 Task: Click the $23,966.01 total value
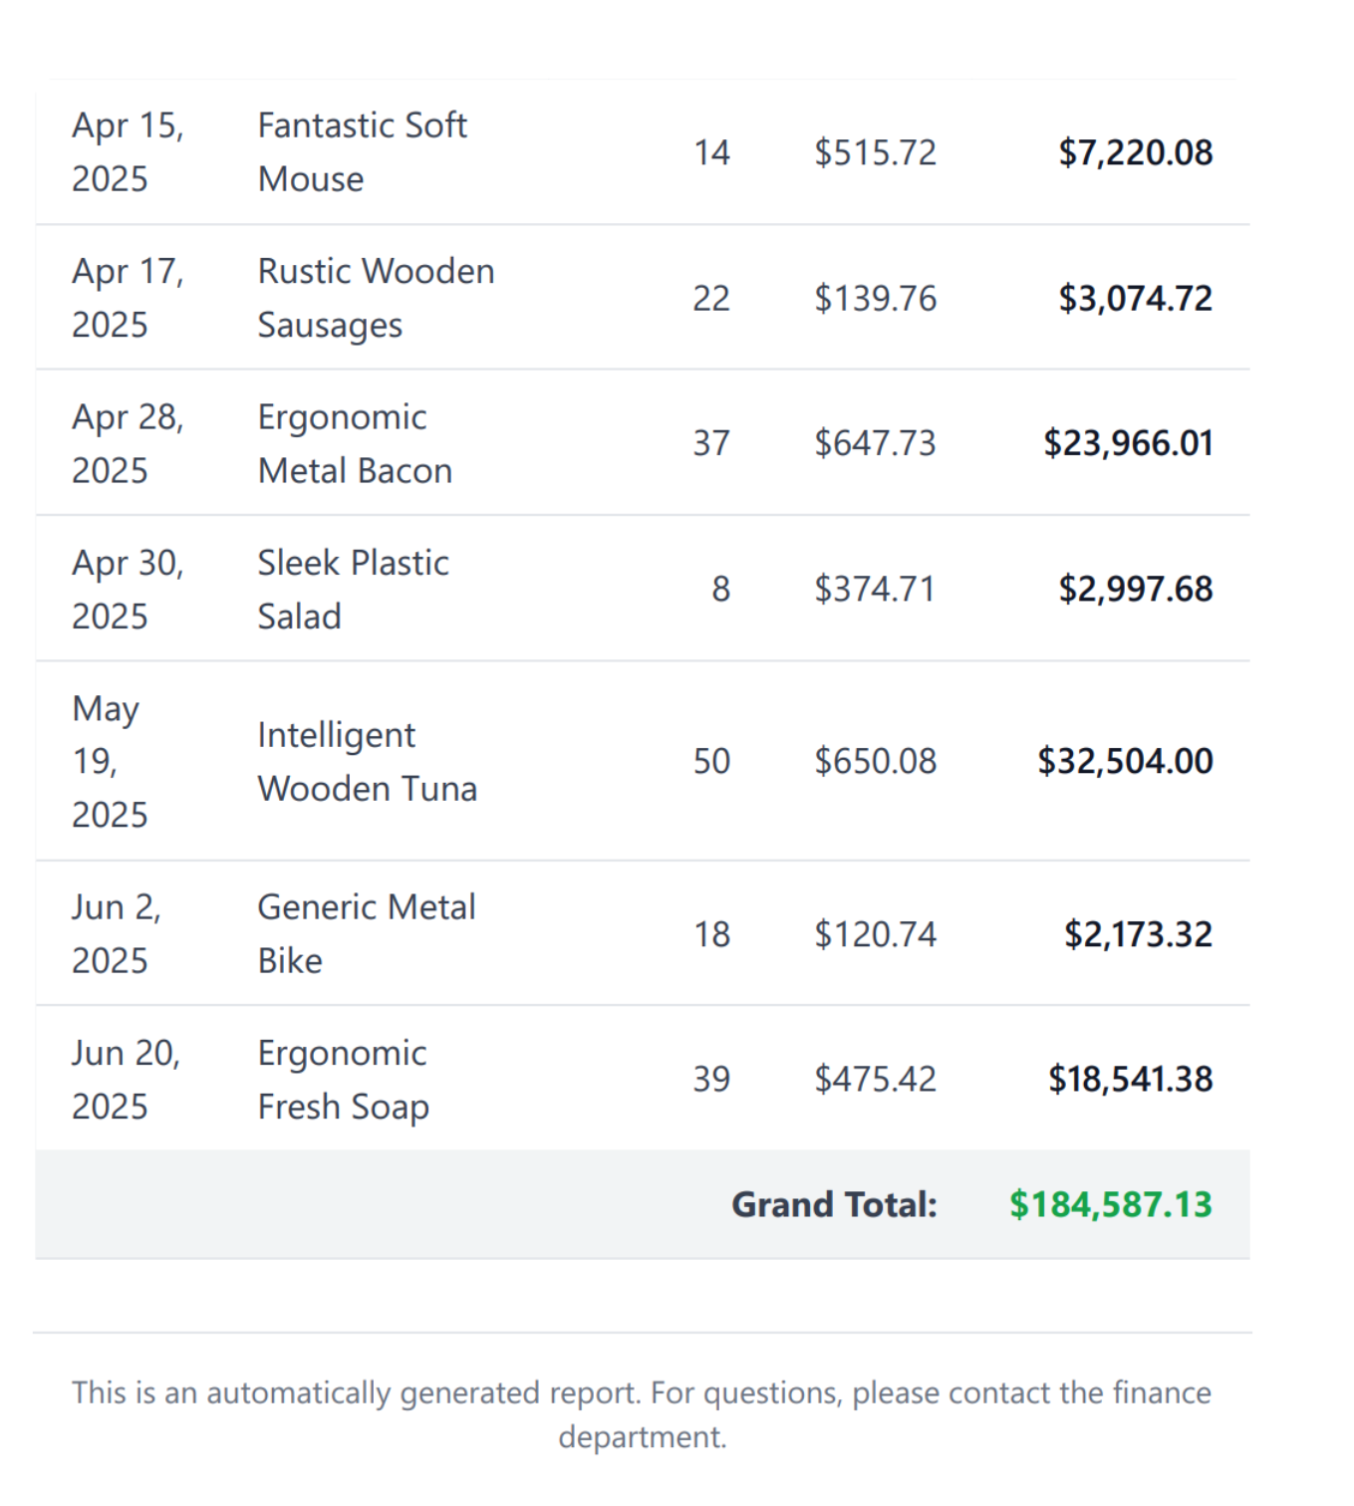1128,443
